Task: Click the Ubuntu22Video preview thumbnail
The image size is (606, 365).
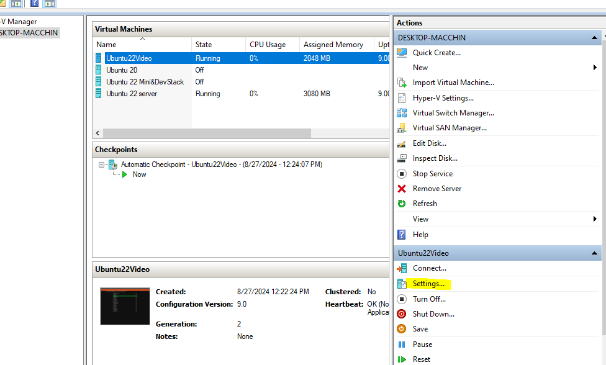Action: [125, 306]
